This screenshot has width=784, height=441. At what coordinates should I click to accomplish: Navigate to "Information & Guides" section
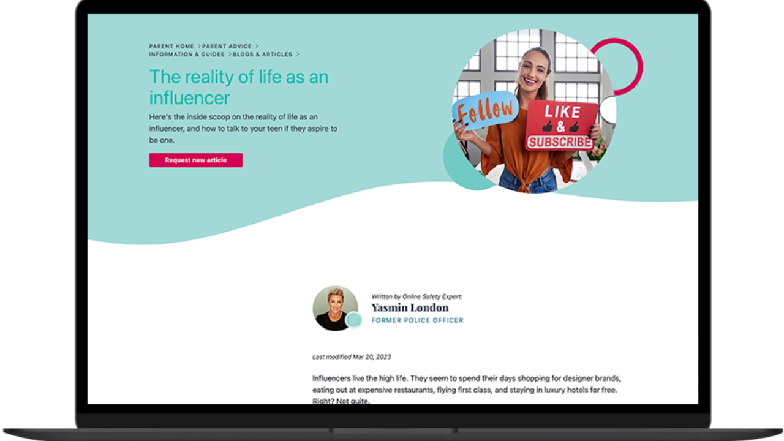click(x=186, y=55)
